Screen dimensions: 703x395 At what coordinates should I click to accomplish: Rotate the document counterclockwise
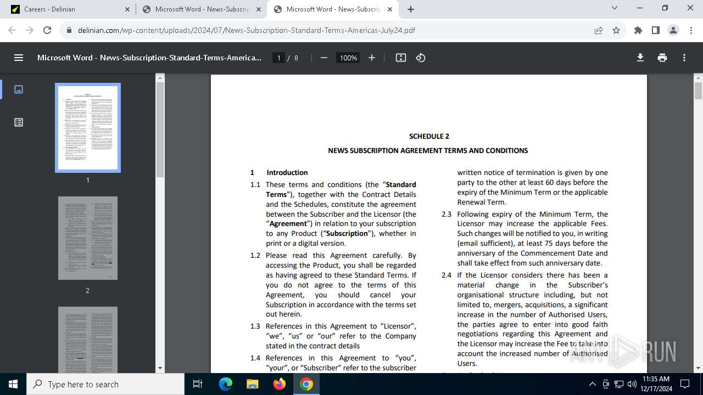tap(421, 58)
